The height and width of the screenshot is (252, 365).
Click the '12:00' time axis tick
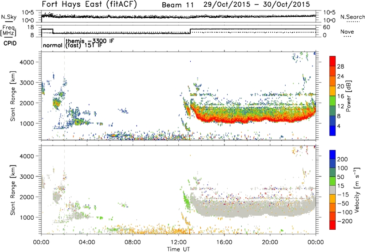pos(178,242)
